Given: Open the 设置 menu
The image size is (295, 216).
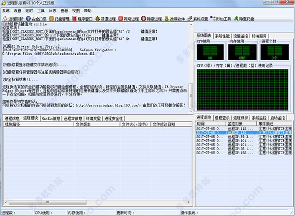Looking at the screenshot, I should pyautogui.click(x=18, y=11).
